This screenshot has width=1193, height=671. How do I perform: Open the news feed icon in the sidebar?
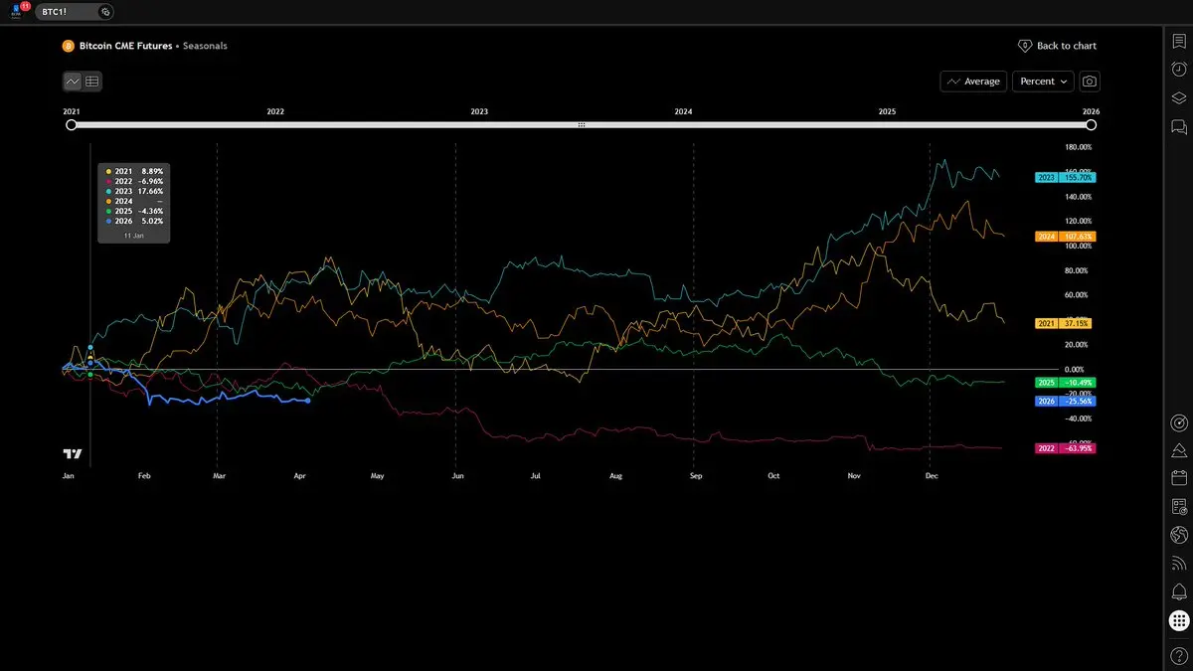click(x=1179, y=507)
